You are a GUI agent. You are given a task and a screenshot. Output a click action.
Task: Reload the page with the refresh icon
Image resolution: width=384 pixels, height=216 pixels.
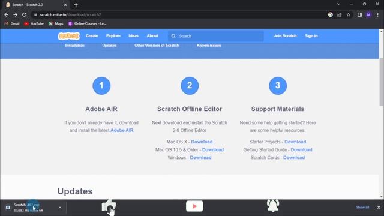(24, 14)
